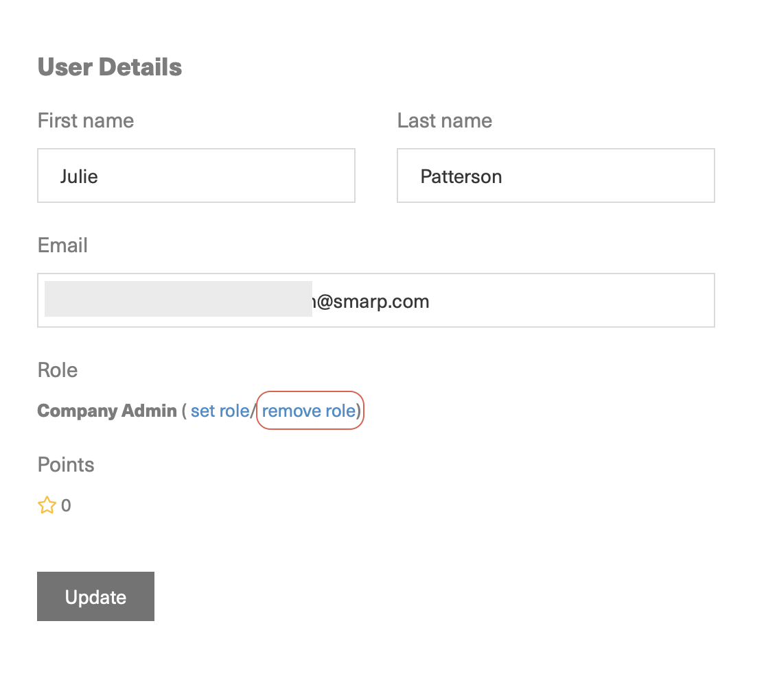Click the Email field ending in @smarp.com
Image resolution: width=766 pixels, height=691 pixels.
point(375,300)
